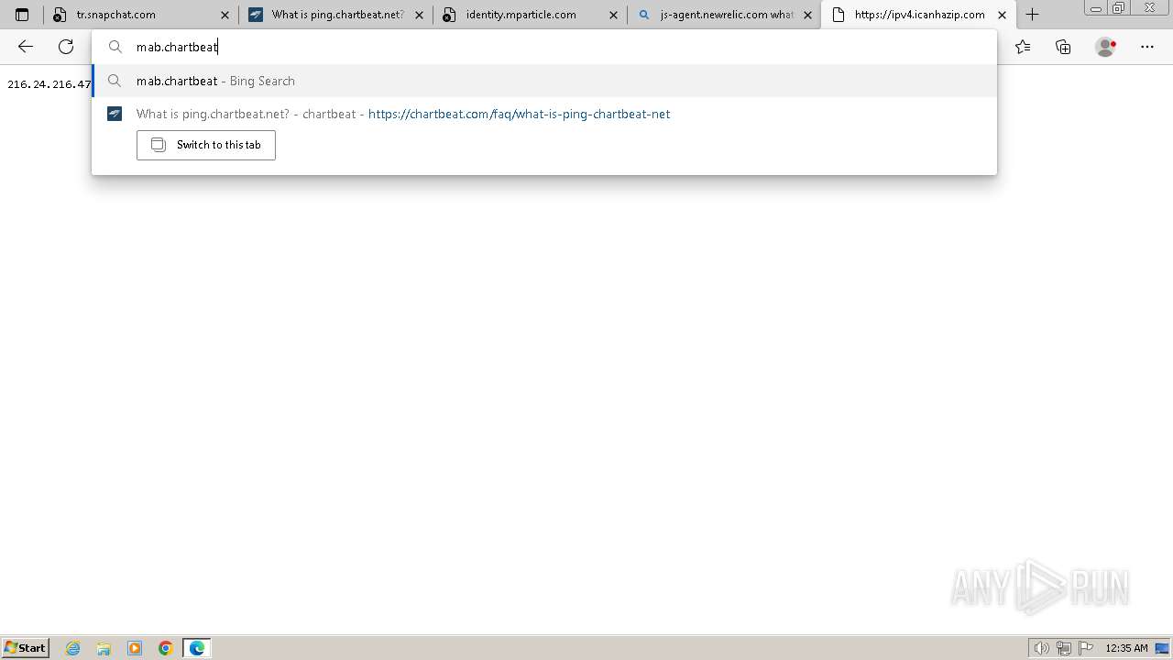Open volume control in system tray
Image resolution: width=1173 pixels, height=660 pixels.
coord(1041,648)
